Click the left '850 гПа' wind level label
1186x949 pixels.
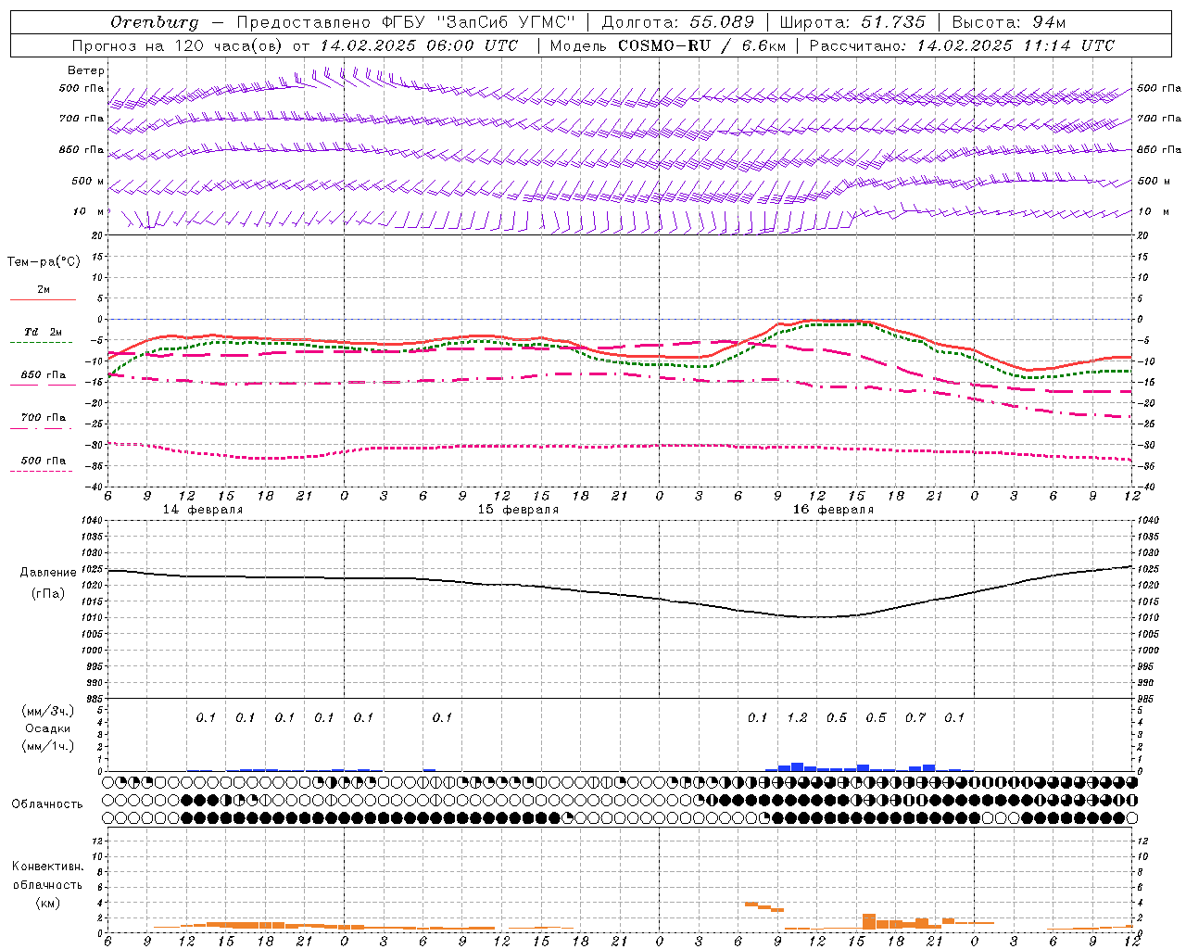click(x=82, y=149)
